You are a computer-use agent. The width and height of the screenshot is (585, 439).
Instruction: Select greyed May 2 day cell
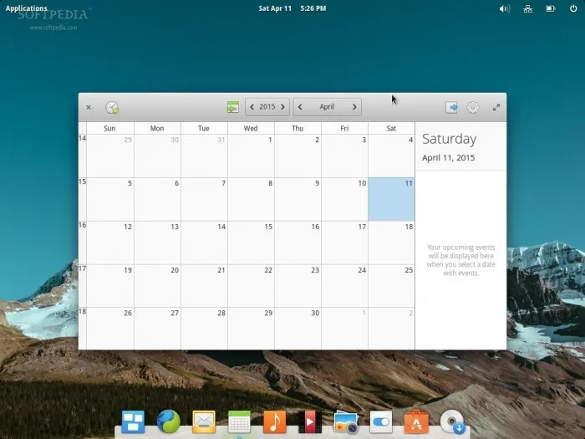tap(391, 329)
